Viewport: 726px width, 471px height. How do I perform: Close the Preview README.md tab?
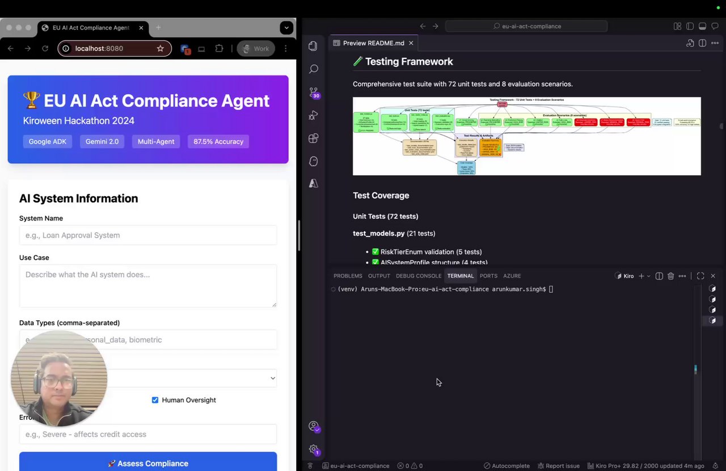(411, 43)
